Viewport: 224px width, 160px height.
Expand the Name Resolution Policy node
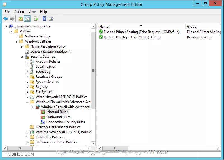(x=22, y=47)
